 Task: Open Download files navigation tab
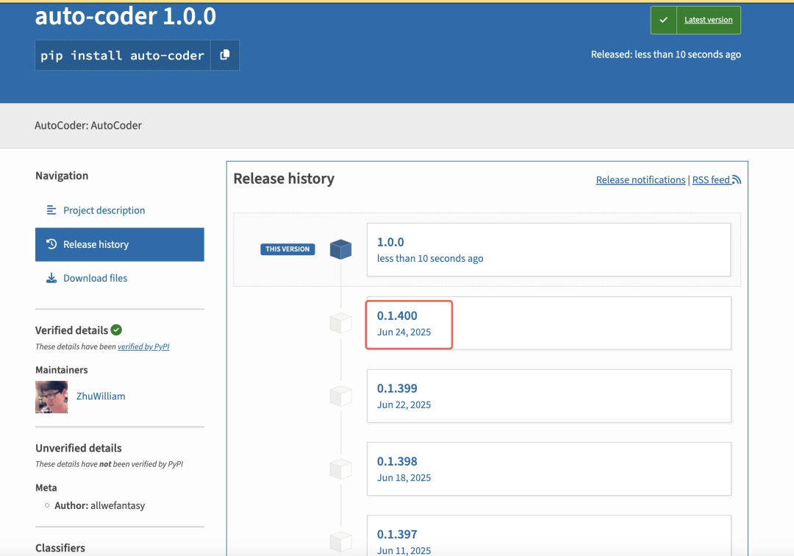tap(120, 278)
